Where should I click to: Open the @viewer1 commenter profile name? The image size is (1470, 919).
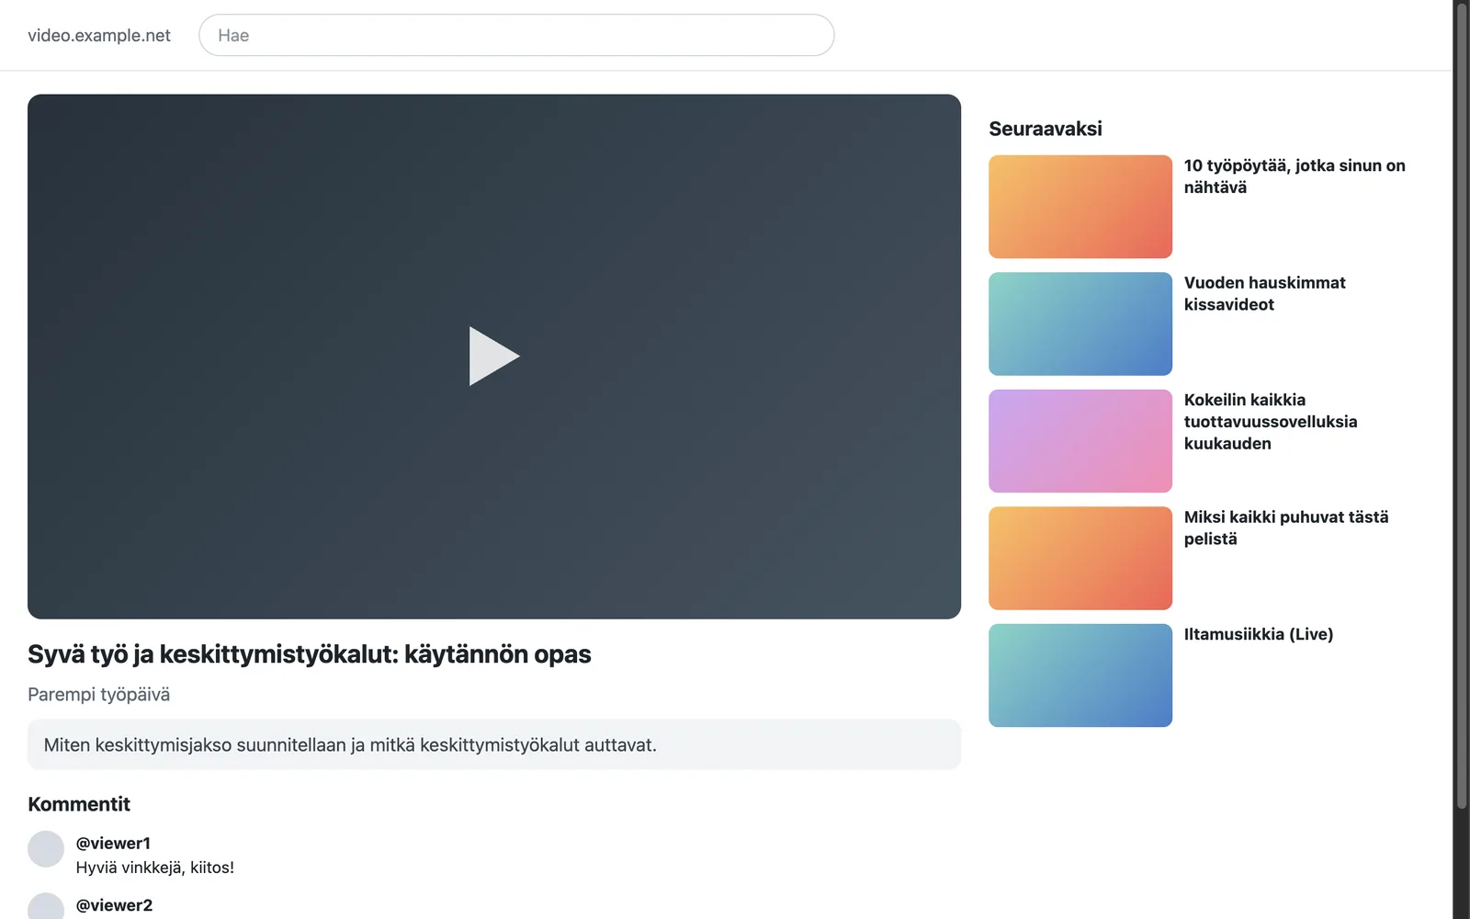(113, 843)
